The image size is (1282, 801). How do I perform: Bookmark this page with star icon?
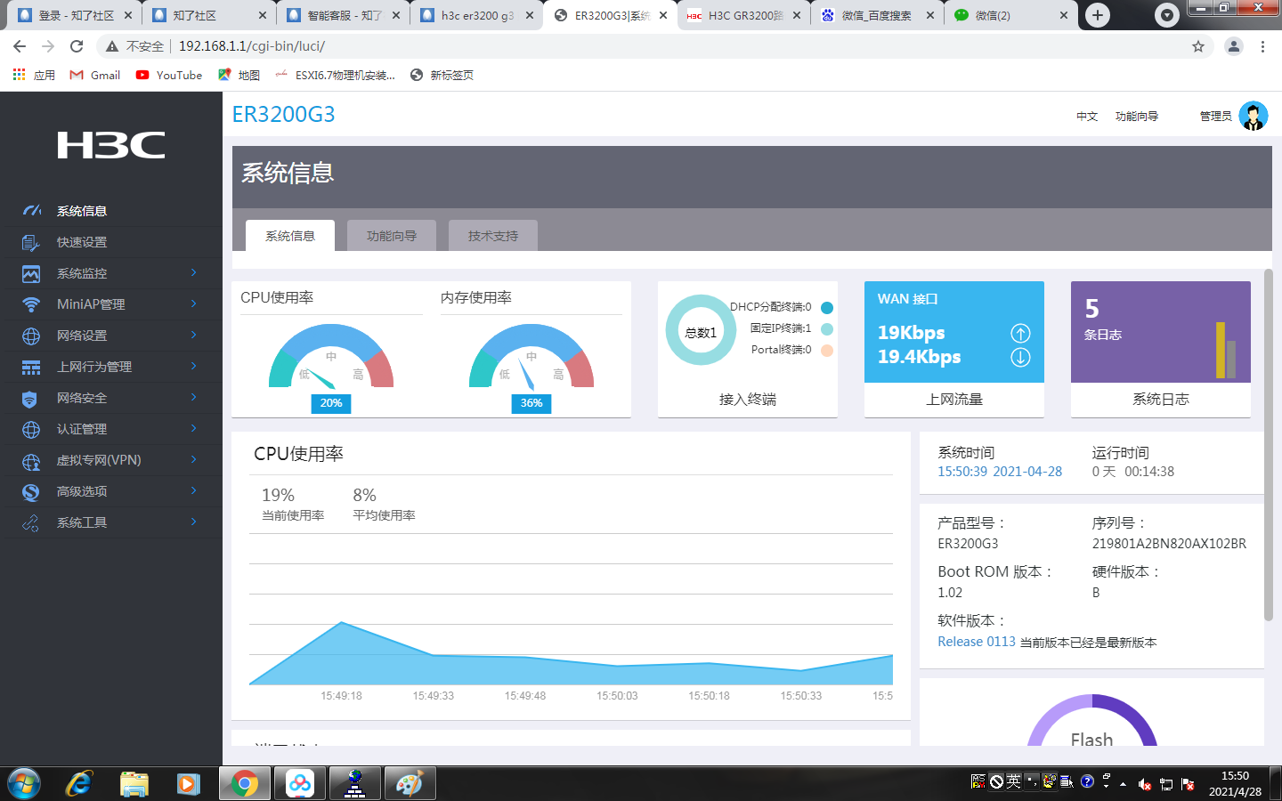pos(1198,46)
